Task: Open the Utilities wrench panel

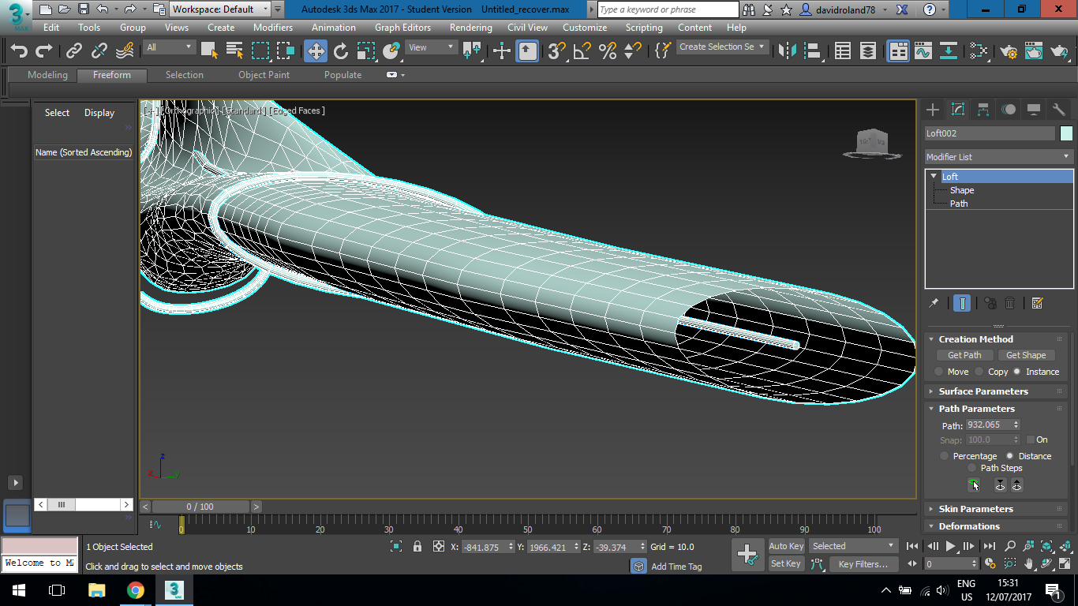Action: point(1059,110)
